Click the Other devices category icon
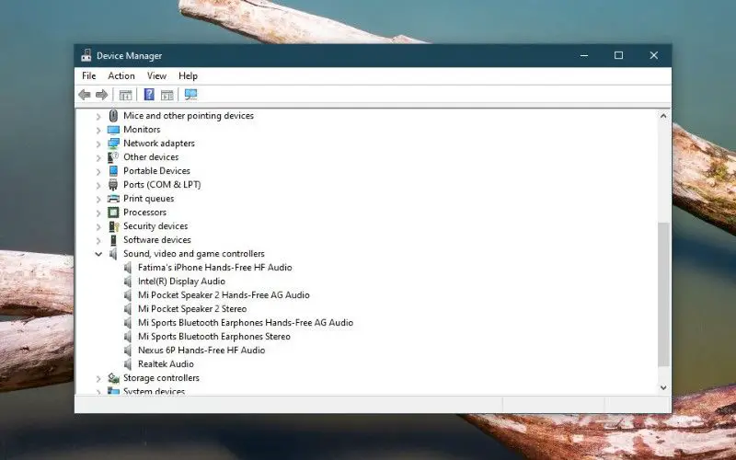The width and height of the screenshot is (736, 460). pyautogui.click(x=113, y=157)
